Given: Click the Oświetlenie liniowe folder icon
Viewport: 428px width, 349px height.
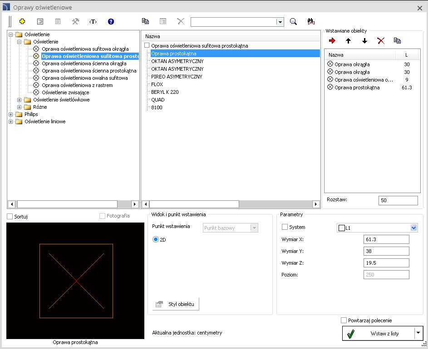Looking at the screenshot, I should [x=19, y=121].
